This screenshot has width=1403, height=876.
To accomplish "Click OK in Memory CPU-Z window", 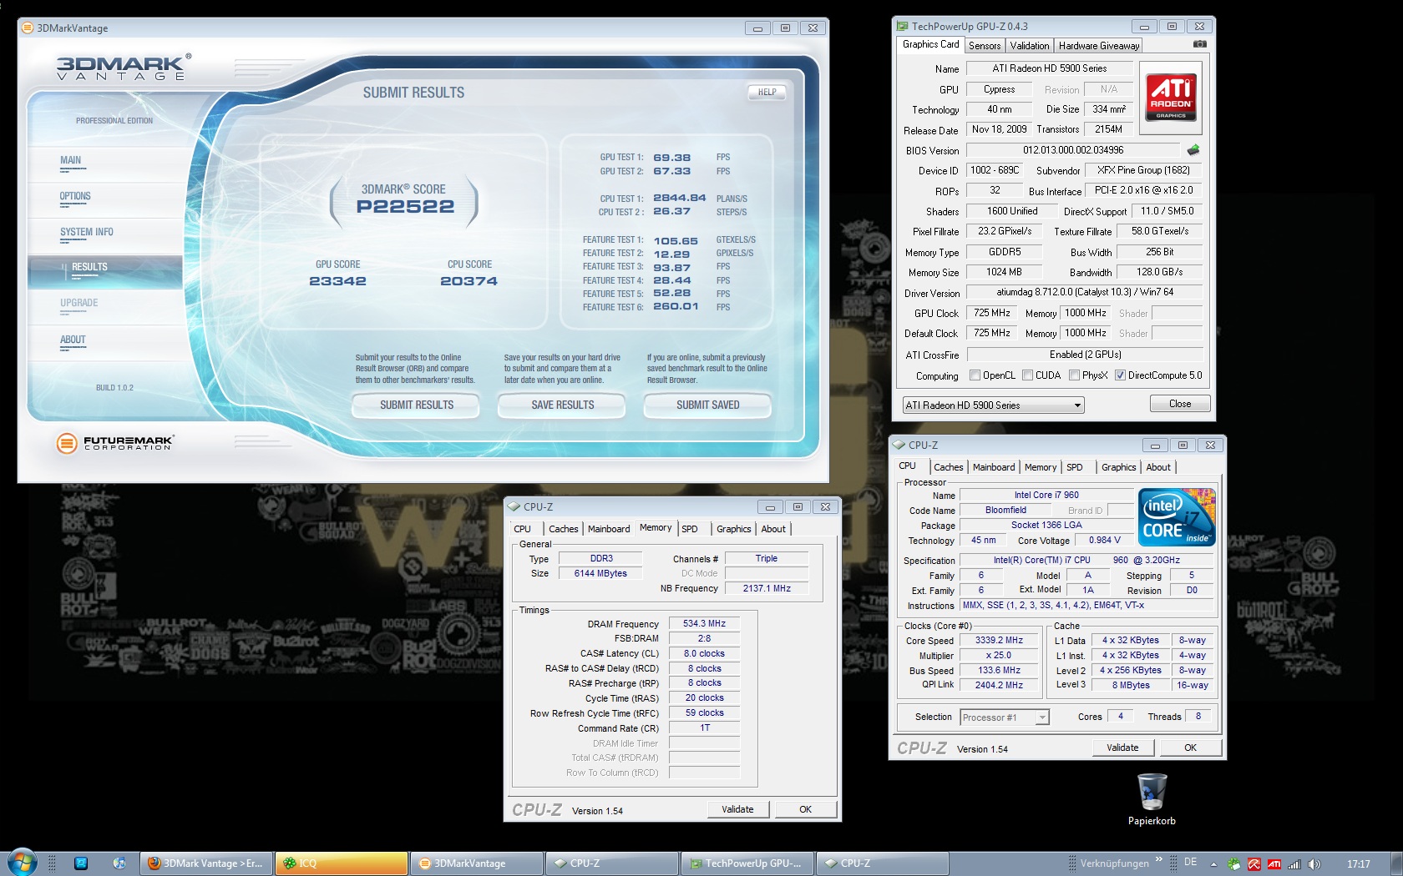I will (805, 809).
